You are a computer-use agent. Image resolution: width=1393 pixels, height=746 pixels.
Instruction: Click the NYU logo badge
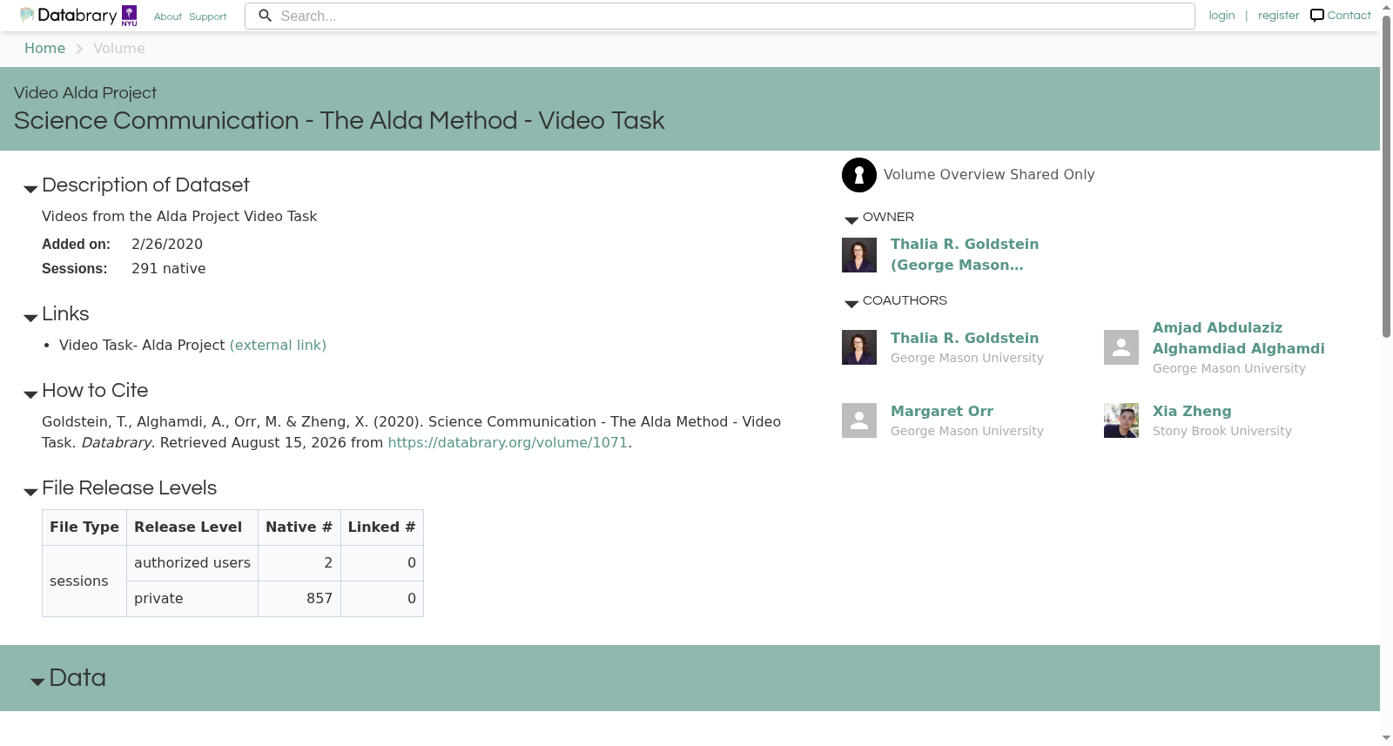pos(130,16)
